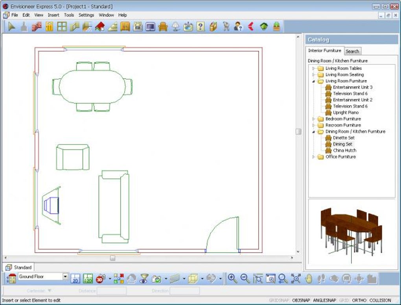Image resolution: width=401 pixels, height=305 pixels.
Task: Click the zoom out magnifier
Action: 245,278
